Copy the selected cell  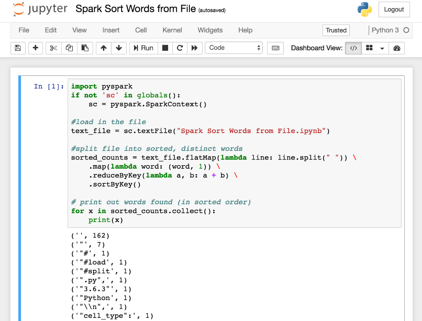[69, 48]
